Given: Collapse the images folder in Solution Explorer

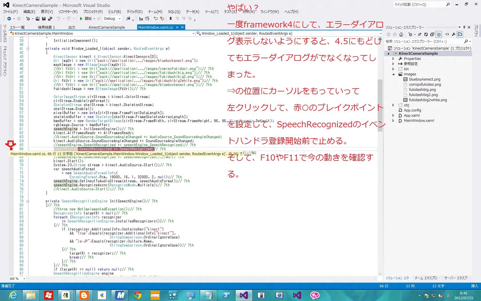Looking at the screenshot, I should coord(393,74).
